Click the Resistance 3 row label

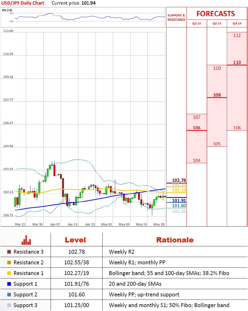click(x=28, y=252)
